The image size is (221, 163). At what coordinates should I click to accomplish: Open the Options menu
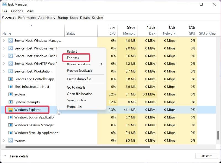pyautogui.click(x=17, y=11)
